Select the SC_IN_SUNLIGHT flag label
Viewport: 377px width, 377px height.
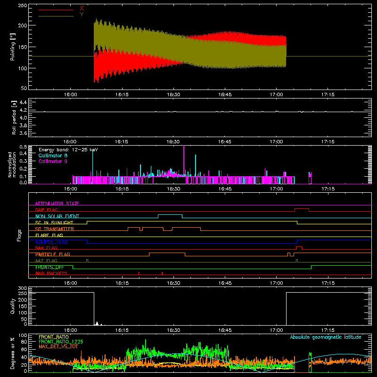click(x=54, y=222)
